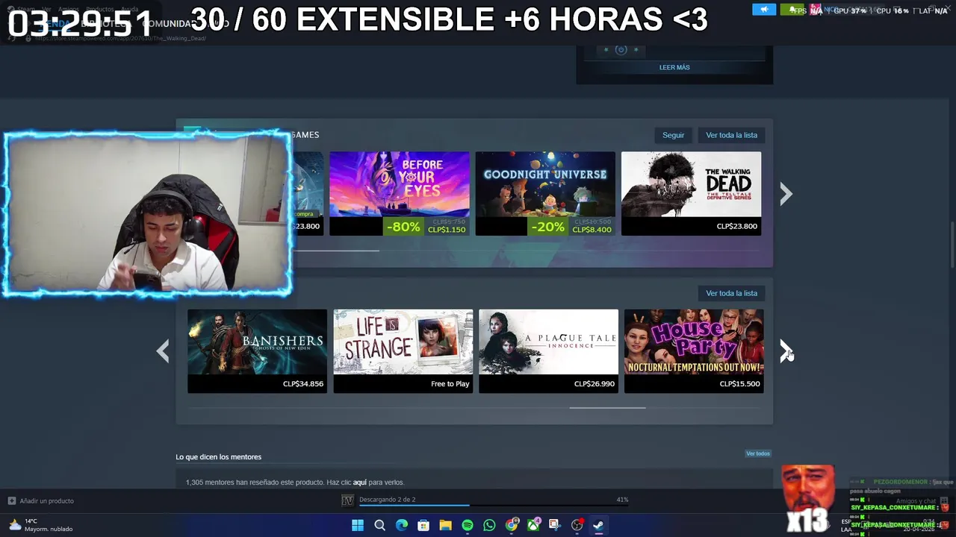Open WhatsApp from the taskbar
Viewport: 956px width, 537px height.
pyautogui.click(x=489, y=525)
